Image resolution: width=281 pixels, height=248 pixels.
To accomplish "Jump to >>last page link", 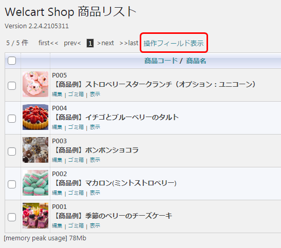I will [129, 43].
